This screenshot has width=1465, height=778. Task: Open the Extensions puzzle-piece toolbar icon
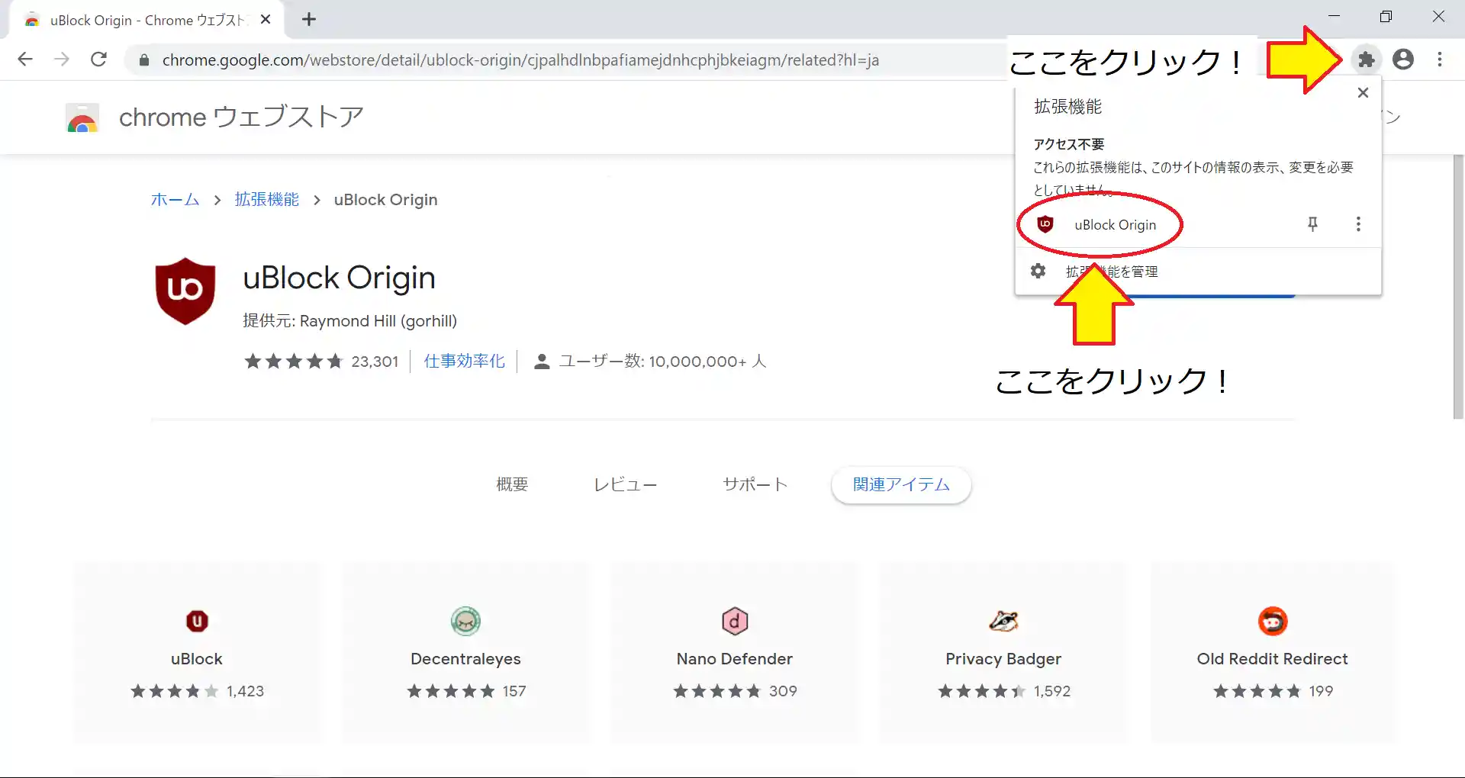(1367, 59)
